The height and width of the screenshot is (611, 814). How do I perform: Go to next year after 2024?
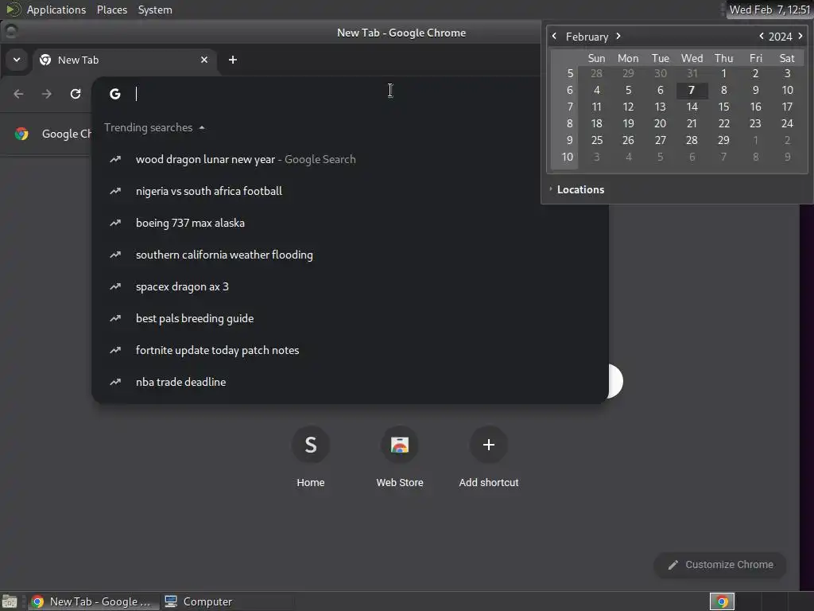click(800, 37)
